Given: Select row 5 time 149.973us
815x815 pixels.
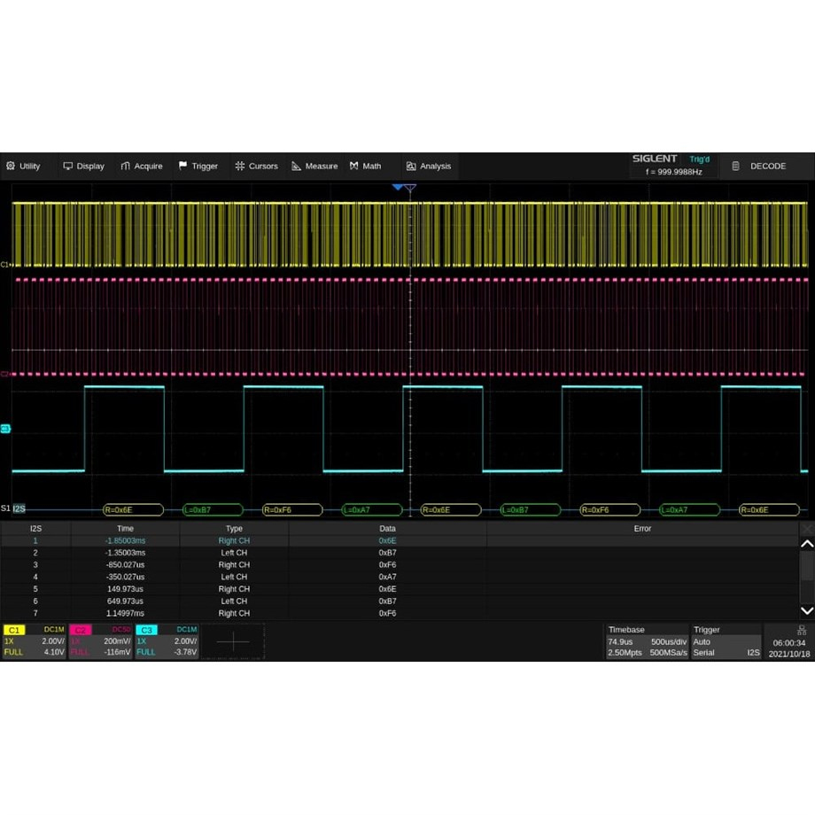Looking at the screenshot, I should (125, 589).
